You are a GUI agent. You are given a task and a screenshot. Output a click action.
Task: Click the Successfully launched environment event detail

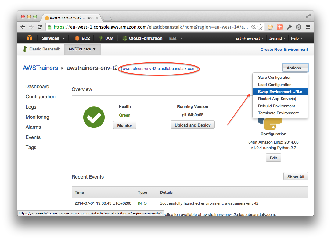tap(209, 203)
